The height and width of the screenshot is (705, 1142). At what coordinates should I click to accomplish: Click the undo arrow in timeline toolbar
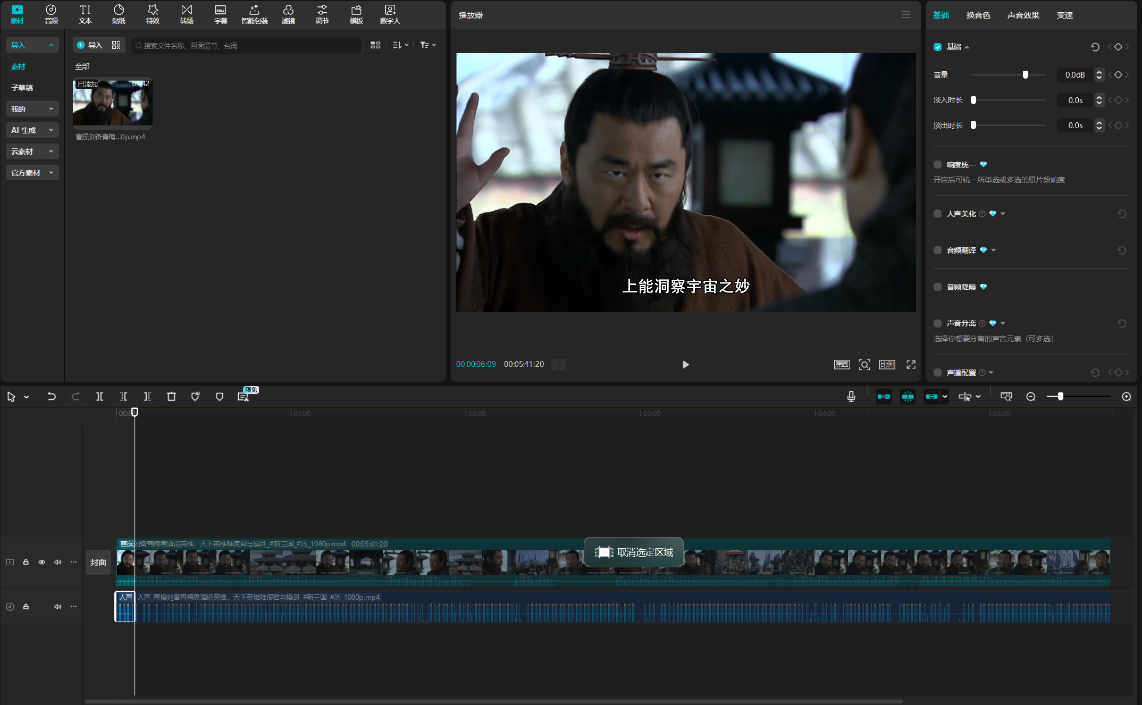(x=52, y=397)
